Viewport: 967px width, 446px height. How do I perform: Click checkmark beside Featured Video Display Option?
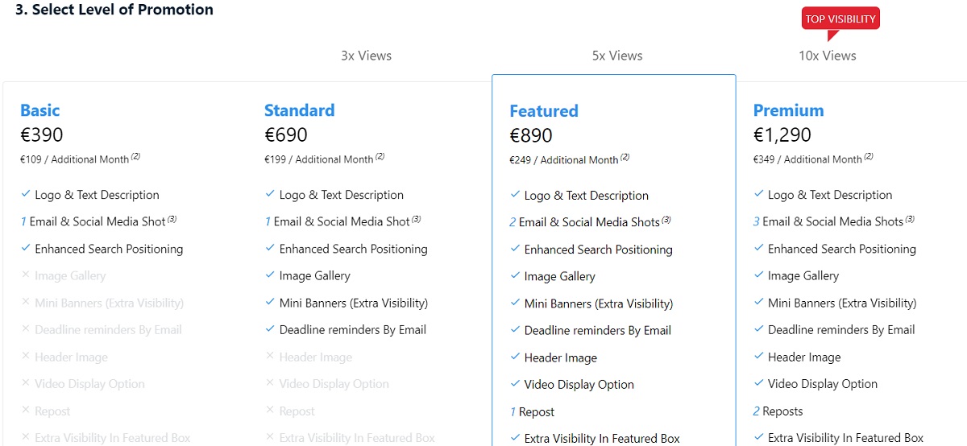(515, 384)
